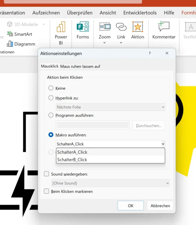Screen dimensions: 196x225
Task: Click the SmartArt icon
Action: tap(10, 34)
